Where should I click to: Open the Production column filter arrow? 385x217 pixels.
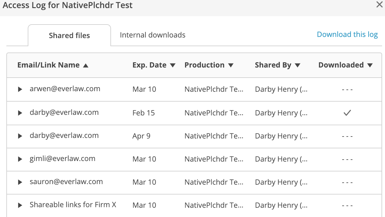[231, 65]
